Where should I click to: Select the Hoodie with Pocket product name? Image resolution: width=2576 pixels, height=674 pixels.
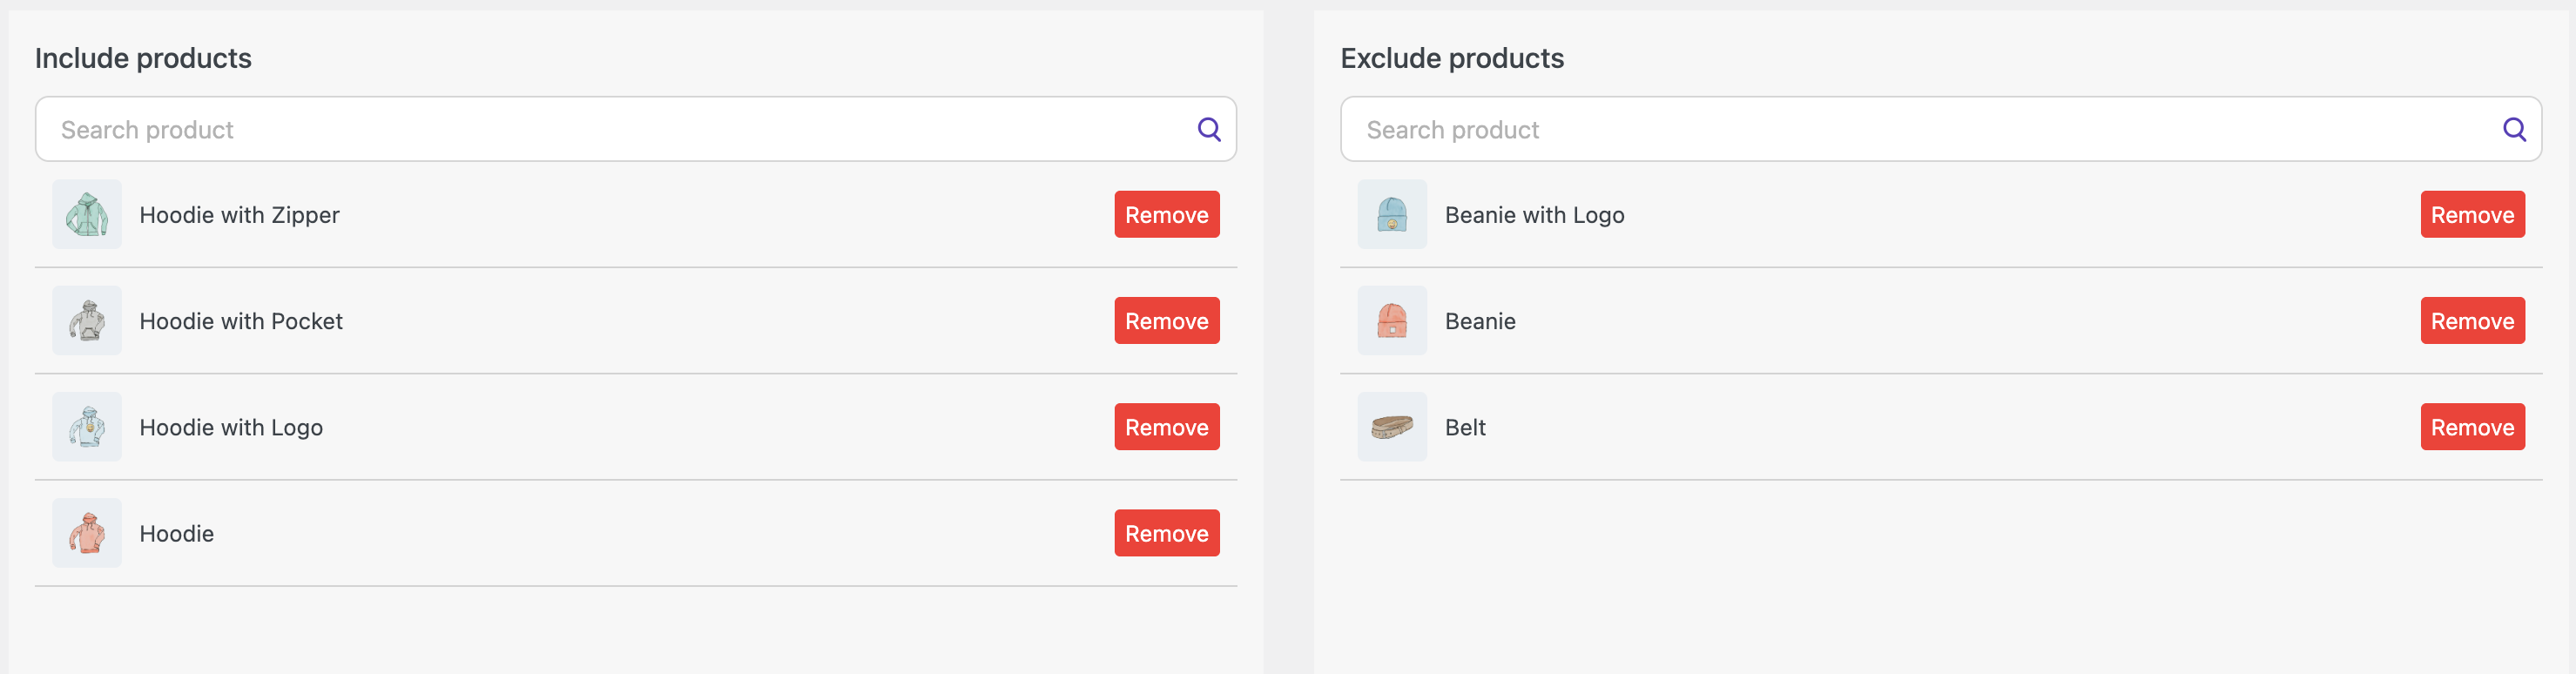pyautogui.click(x=241, y=321)
